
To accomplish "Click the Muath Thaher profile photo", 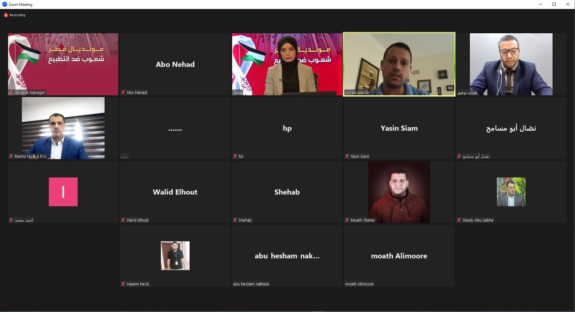I will 399,192.
